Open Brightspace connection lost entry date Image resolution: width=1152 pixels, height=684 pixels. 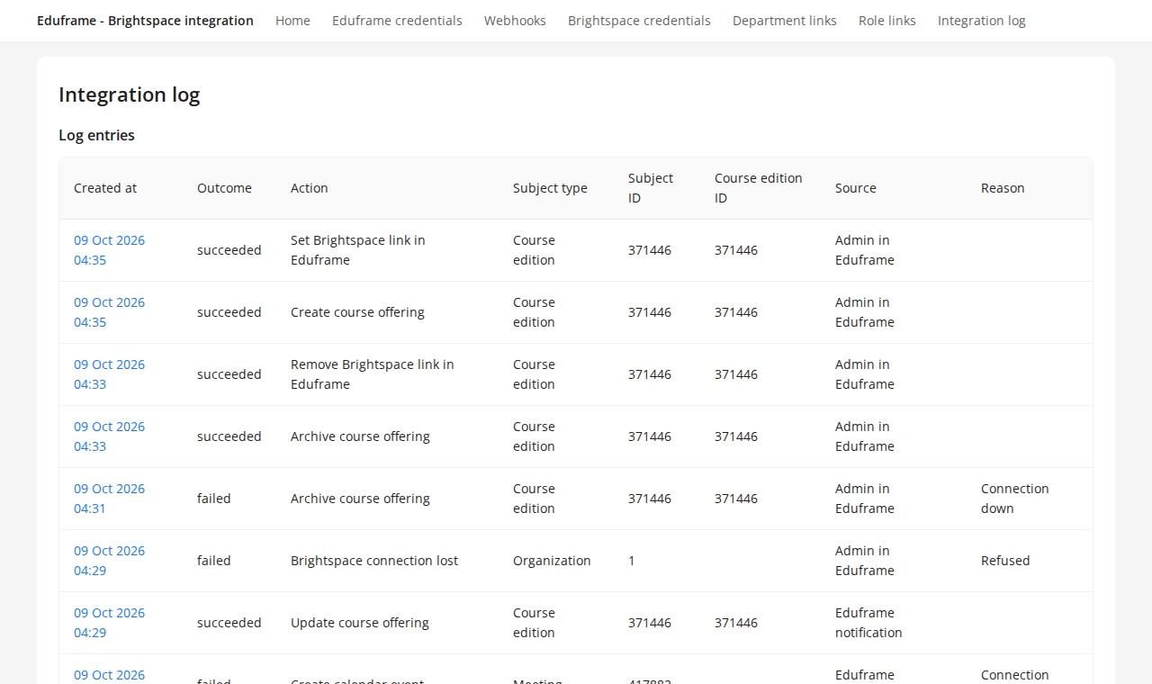coord(109,561)
